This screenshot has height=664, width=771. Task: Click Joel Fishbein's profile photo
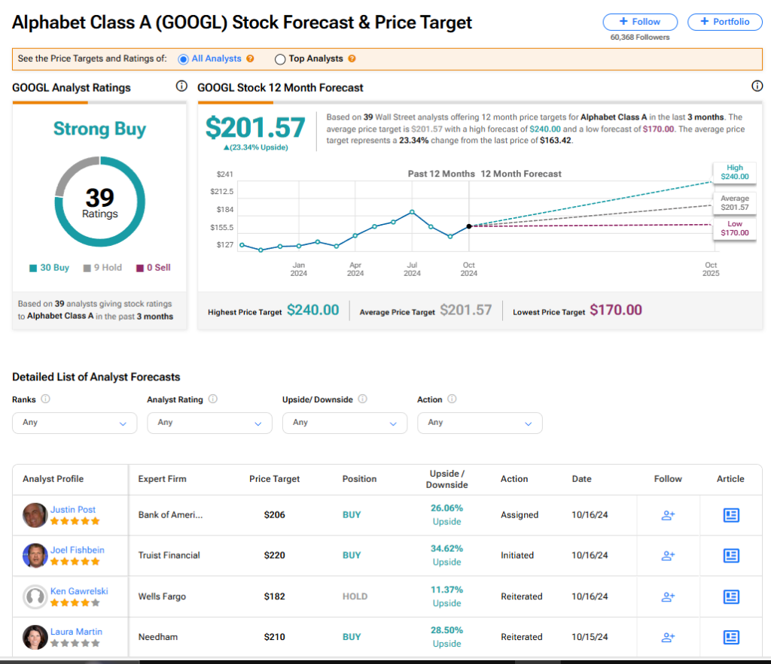[x=35, y=556]
